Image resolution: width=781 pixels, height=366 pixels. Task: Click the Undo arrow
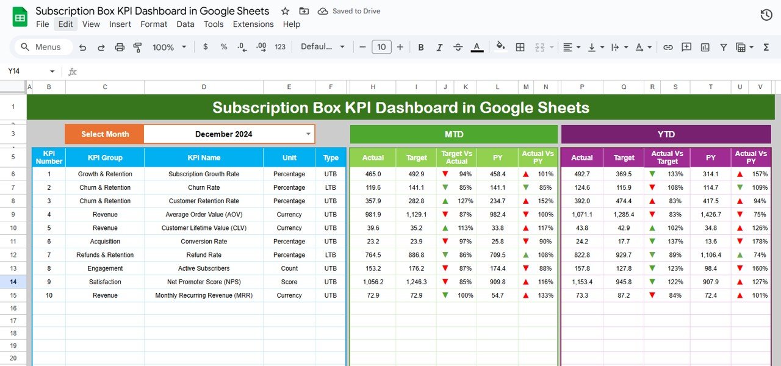tap(83, 47)
